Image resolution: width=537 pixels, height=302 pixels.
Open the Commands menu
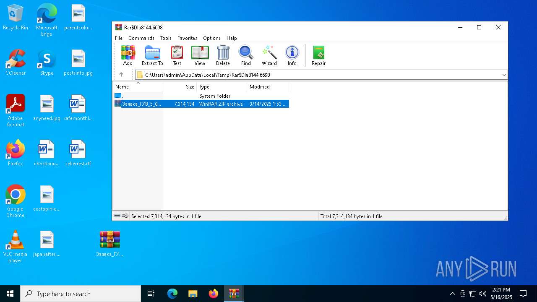click(141, 38)
